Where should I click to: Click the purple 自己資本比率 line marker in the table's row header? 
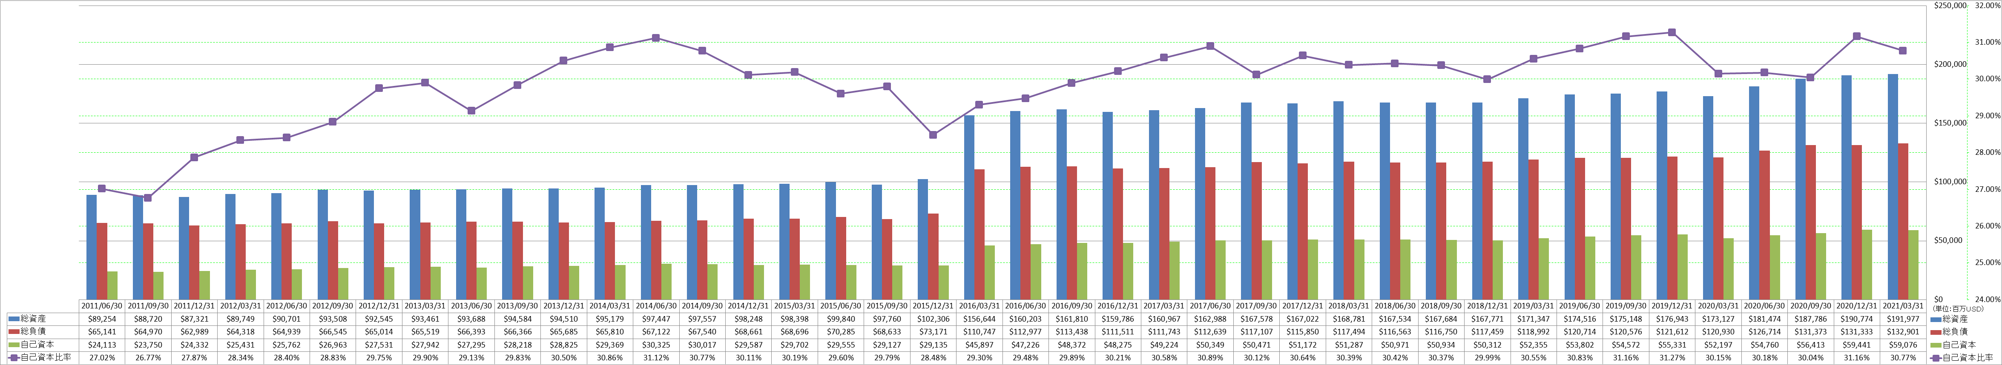point(14,358)
